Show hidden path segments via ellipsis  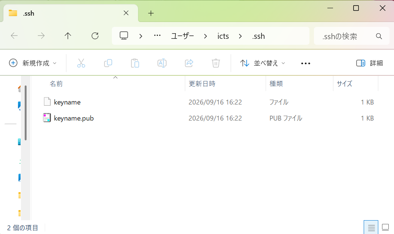[157, 36]
